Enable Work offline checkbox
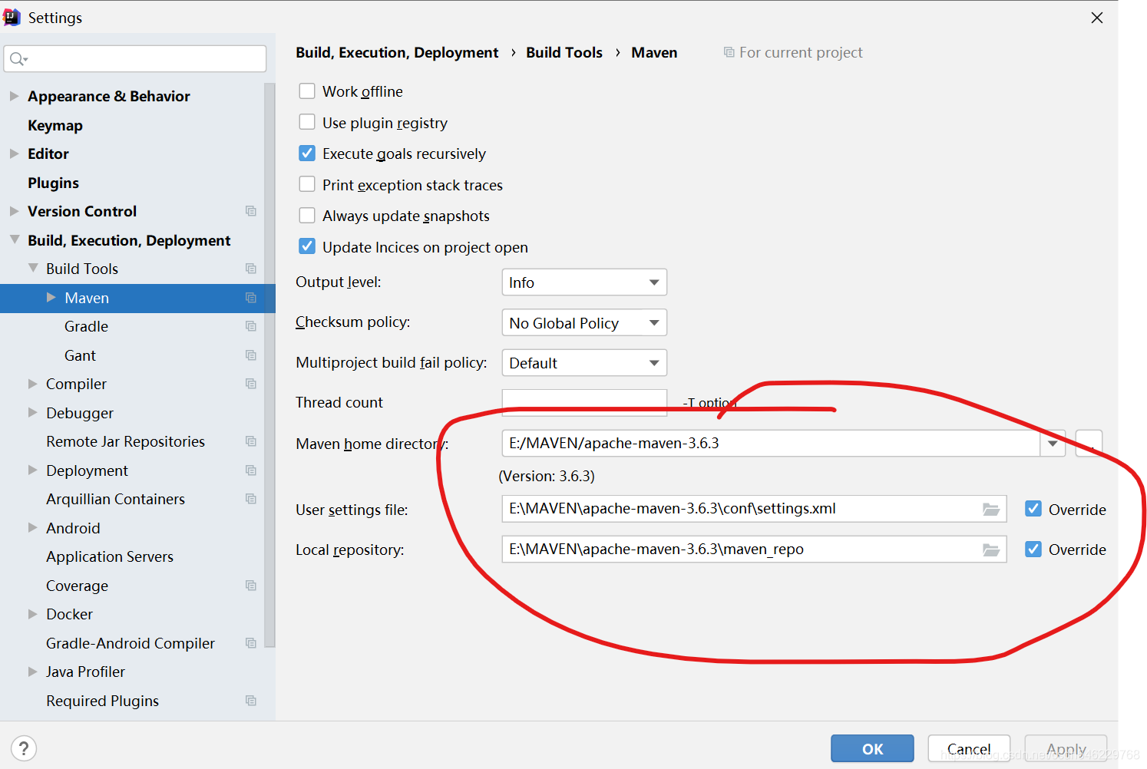Screen dimensions: 1147x769 (307, 91)
